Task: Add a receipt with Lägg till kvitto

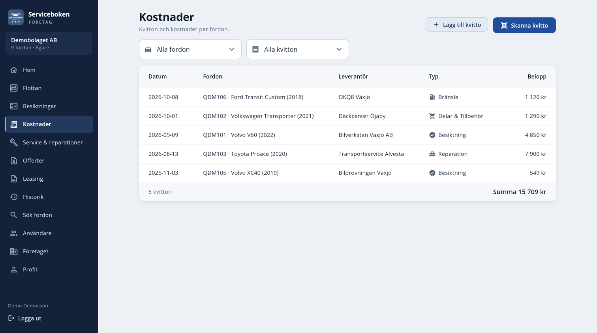Action: point(457,24)
